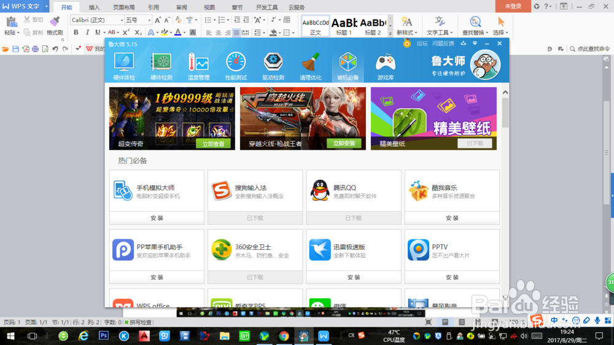Click WPS undo arrow

tap(55, 49)
